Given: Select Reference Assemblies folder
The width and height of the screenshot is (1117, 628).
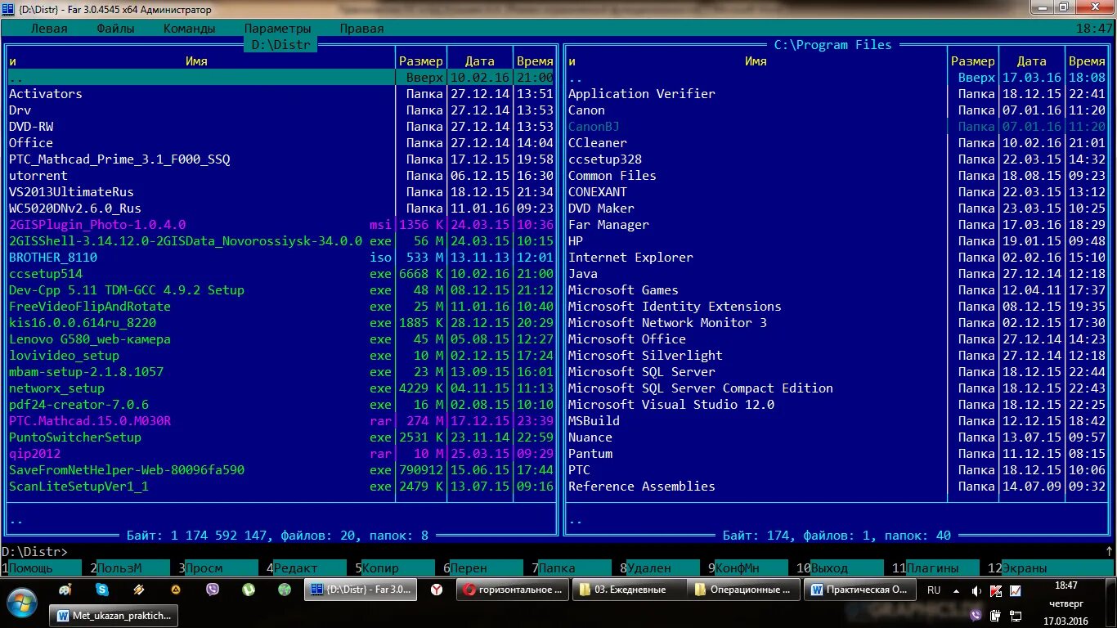Looking at the screenshot, I should pos(642,487).
